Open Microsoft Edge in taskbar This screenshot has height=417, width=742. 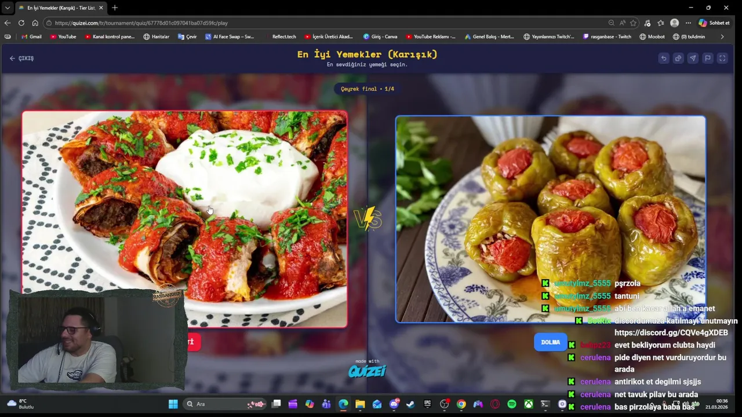(x=343, y=404)
